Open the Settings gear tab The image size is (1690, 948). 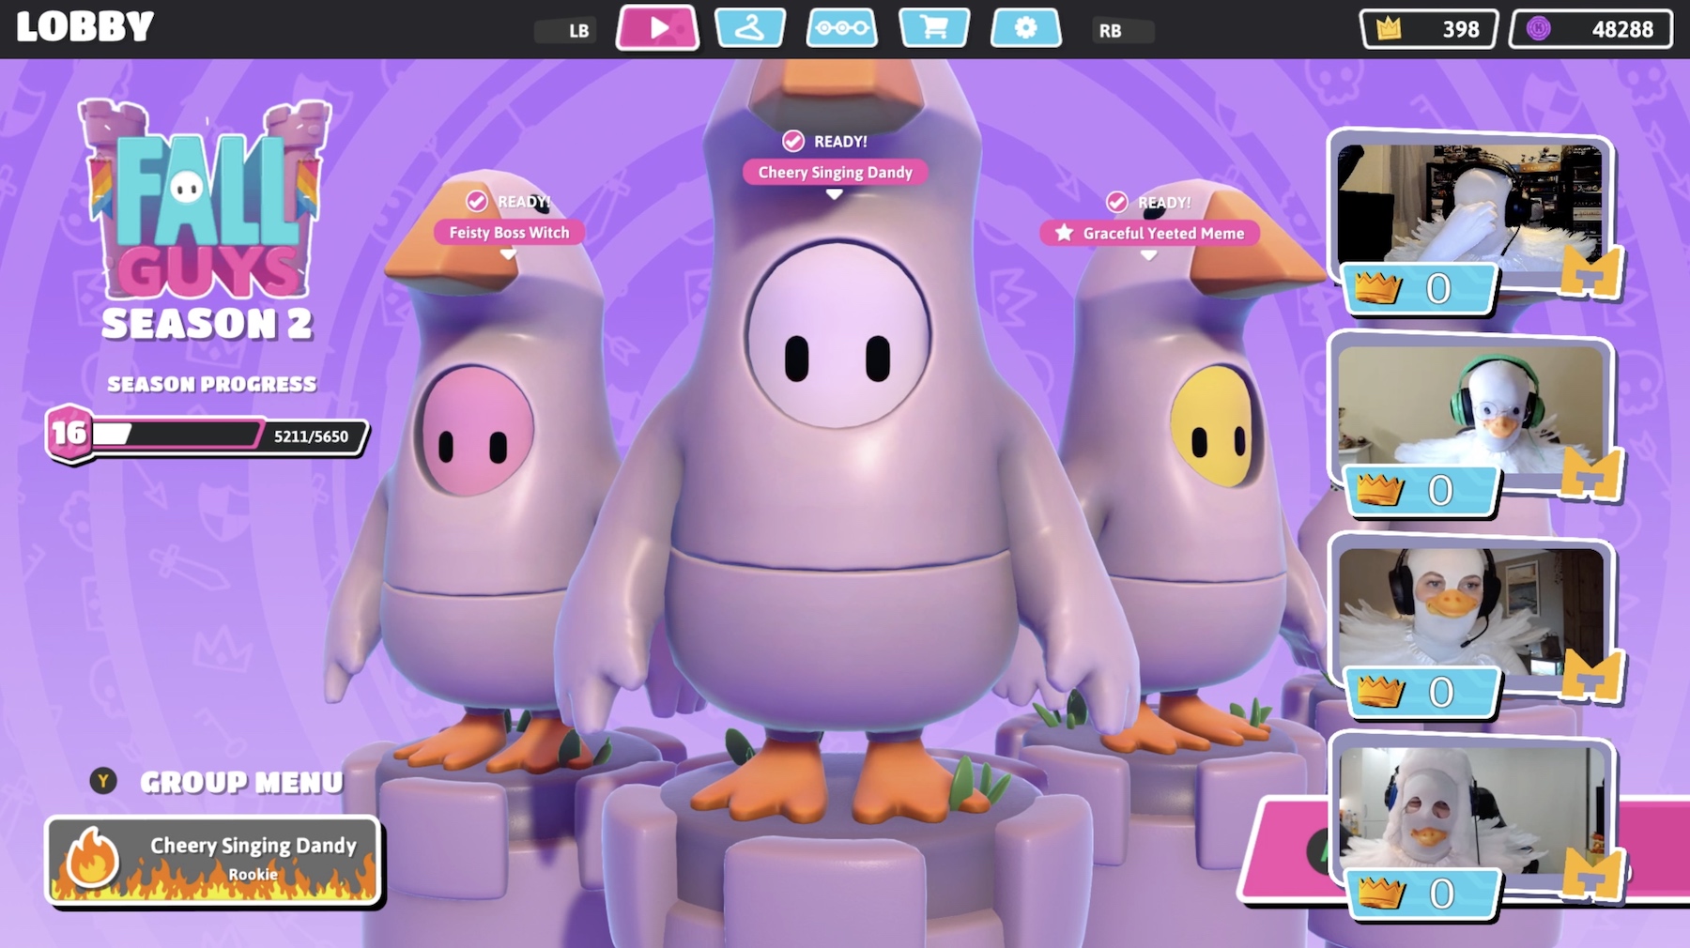tap(1025, 28)
